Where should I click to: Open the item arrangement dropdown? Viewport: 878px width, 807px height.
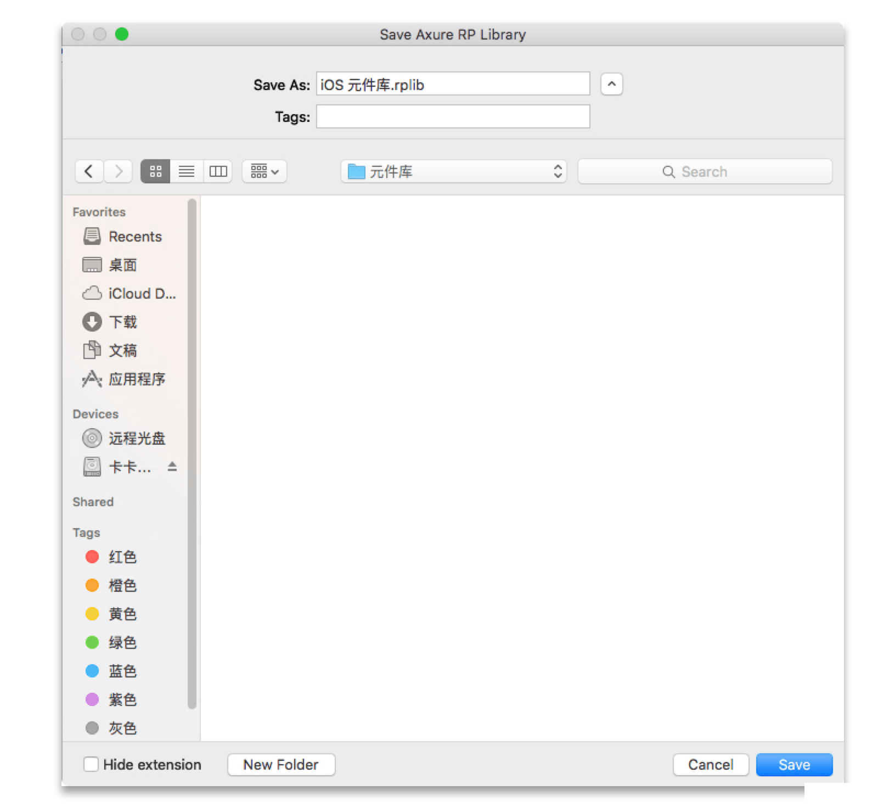tap(264, 171)
